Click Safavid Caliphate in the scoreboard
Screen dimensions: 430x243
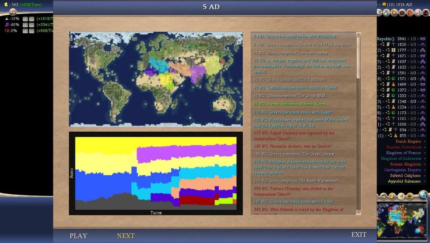406,176
